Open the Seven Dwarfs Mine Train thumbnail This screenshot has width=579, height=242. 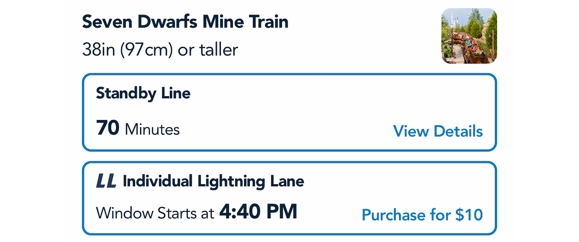(x=469, y=36)
